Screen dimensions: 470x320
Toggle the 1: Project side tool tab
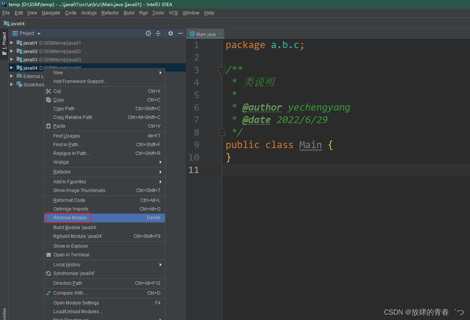click(x=4, y=44)
